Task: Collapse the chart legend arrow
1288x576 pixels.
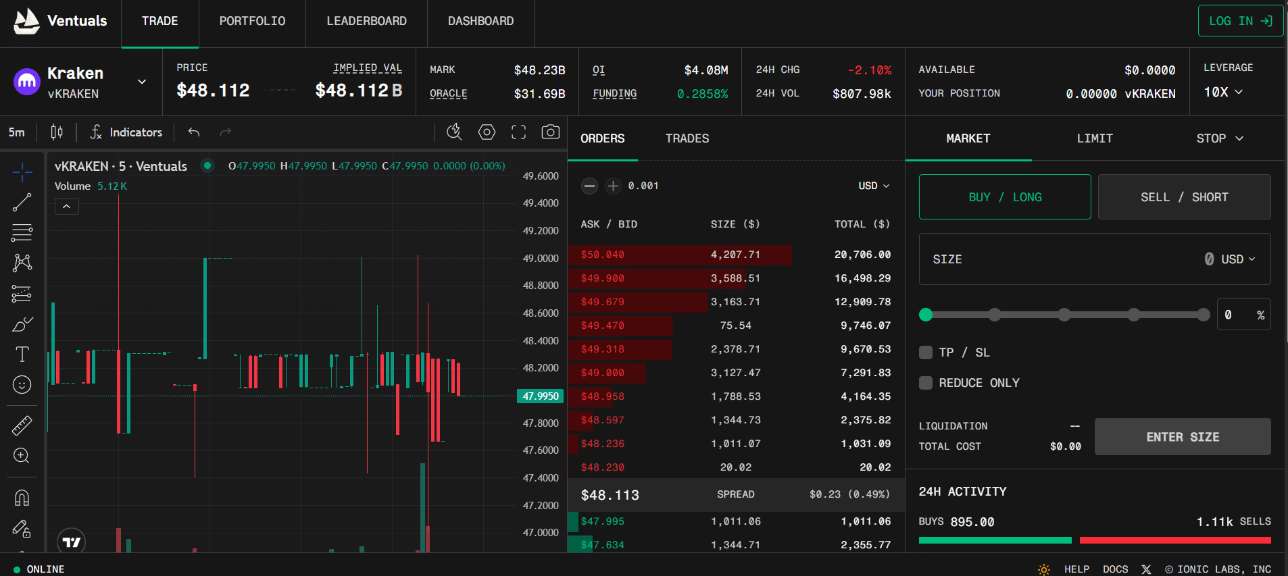Action: click(x=66, y=206)
